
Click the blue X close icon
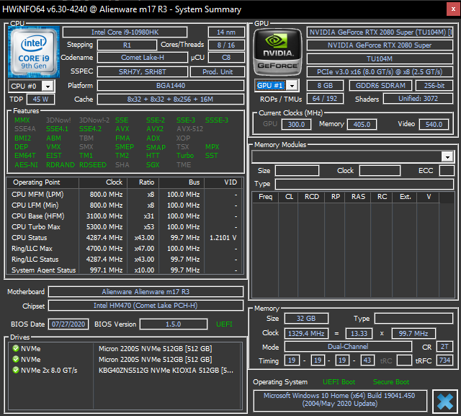pos(444,401)
